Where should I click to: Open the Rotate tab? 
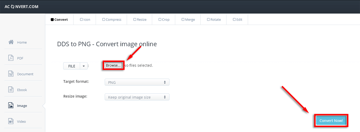point(214,20)
